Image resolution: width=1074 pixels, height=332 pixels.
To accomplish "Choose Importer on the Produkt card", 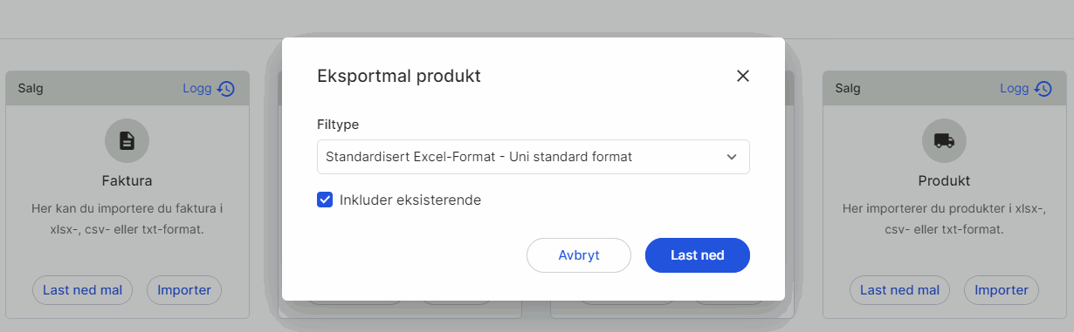I will 1002,290.
